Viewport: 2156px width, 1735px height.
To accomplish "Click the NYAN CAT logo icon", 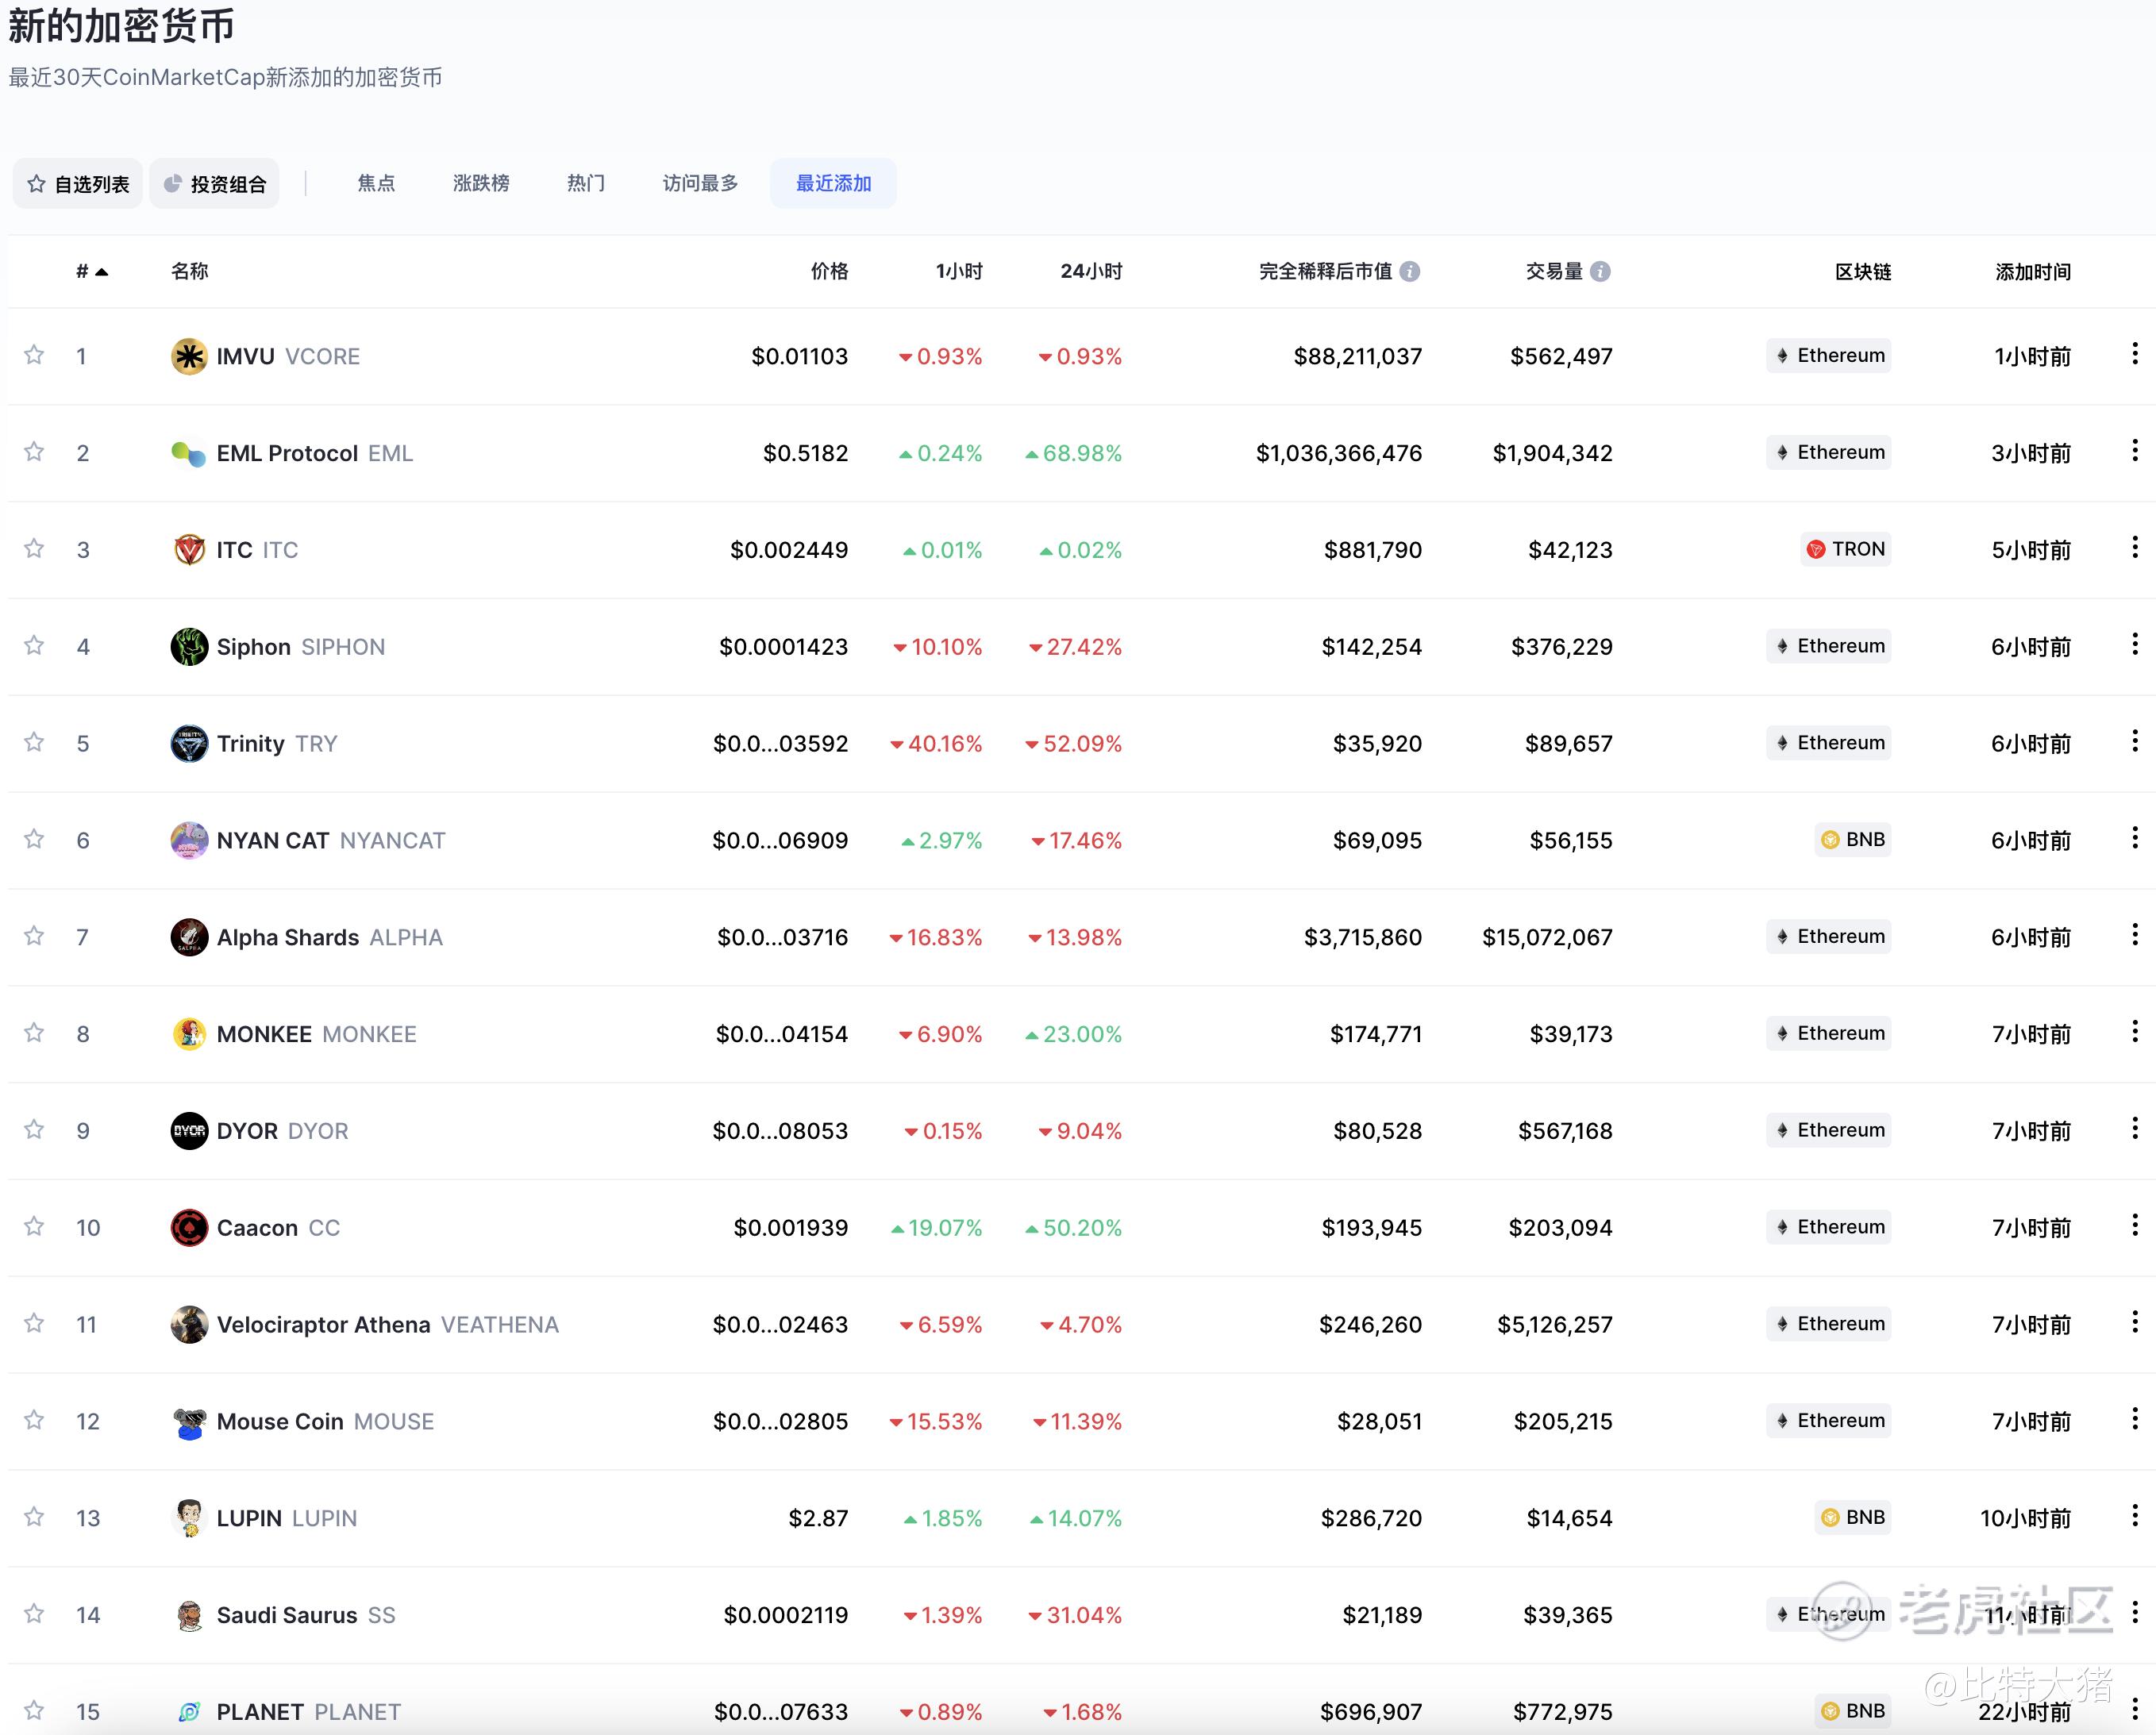I will 189,840.
